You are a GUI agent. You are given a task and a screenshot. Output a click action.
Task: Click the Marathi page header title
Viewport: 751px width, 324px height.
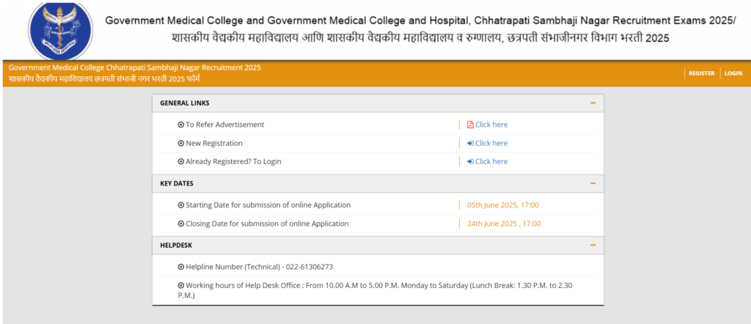420,38
